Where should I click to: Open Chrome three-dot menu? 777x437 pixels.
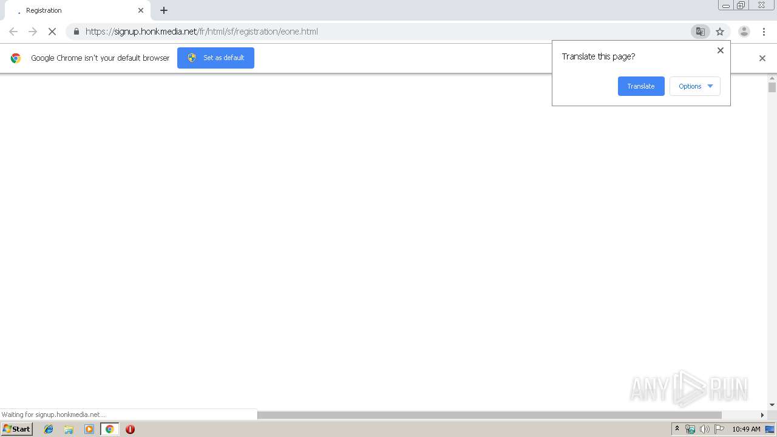point(764,32)
